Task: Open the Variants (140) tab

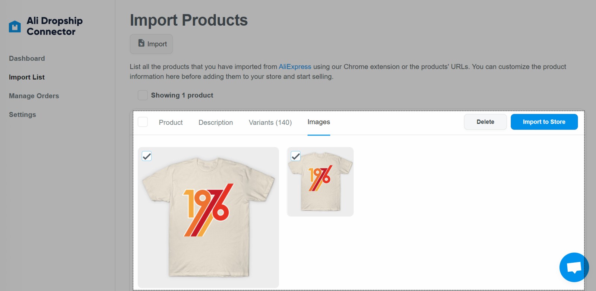Action: [270, 122]
